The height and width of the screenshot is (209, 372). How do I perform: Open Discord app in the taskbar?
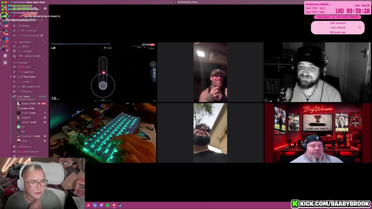coord(101,206)
